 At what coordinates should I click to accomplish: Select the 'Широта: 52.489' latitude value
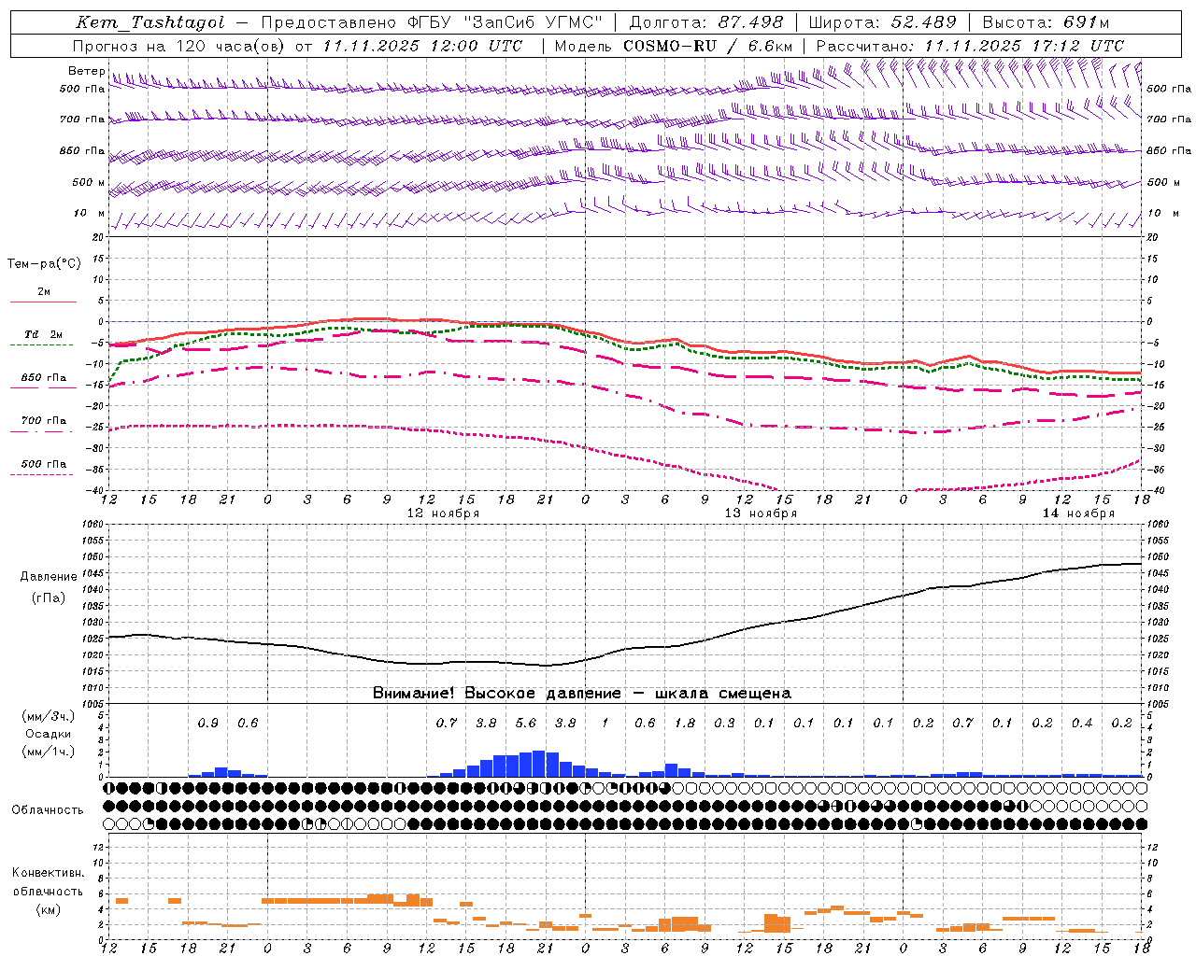[882, 22]
